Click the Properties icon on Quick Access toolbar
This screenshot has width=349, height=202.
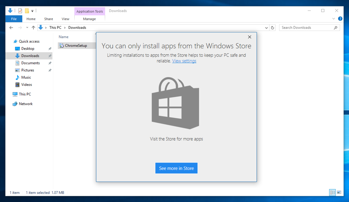20,11
